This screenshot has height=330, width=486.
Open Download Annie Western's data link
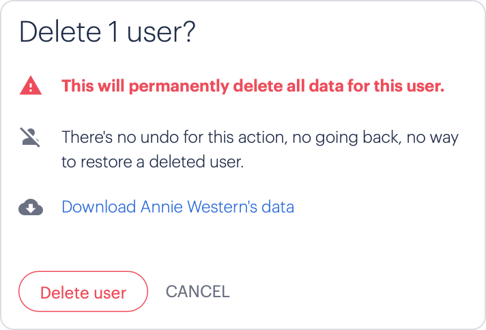(177, 207)
